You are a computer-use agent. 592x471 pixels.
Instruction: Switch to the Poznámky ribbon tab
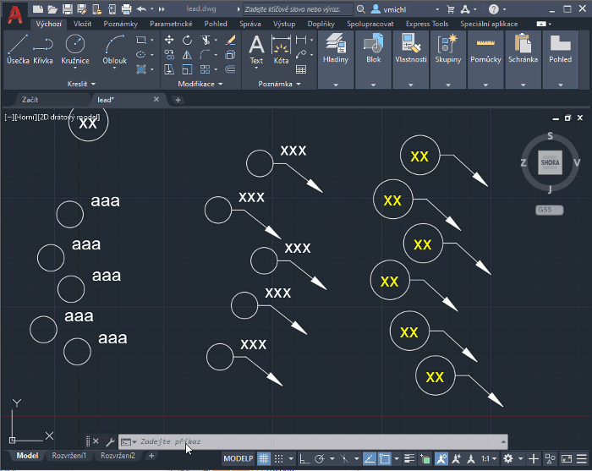tap(120, 24)
